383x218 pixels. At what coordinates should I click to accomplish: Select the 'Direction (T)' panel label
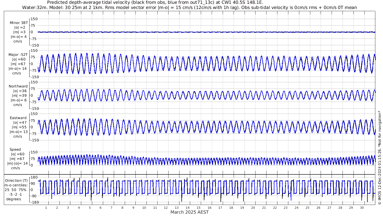point(16,180)
